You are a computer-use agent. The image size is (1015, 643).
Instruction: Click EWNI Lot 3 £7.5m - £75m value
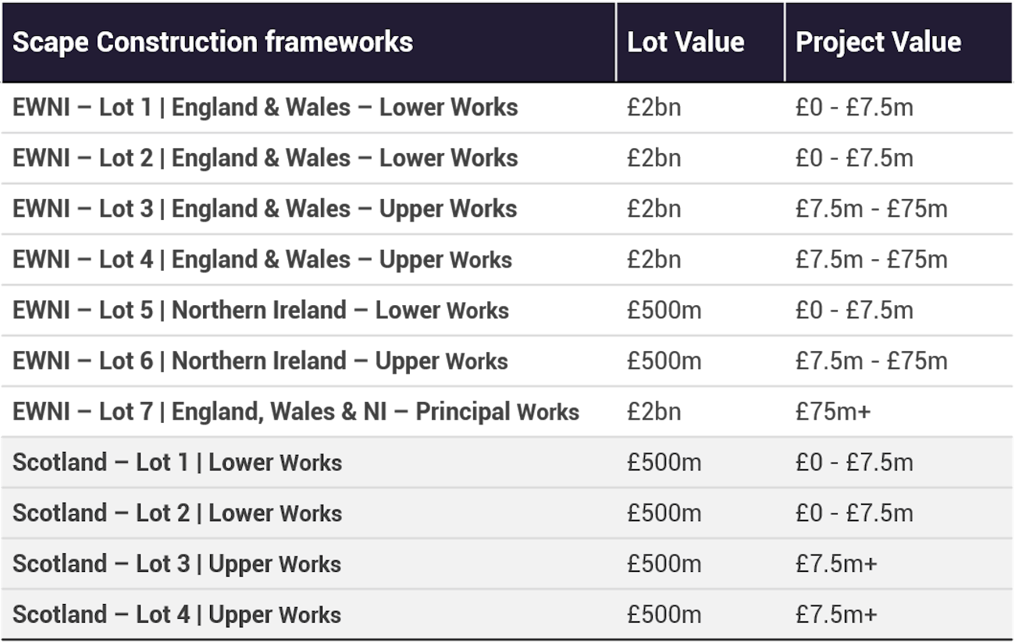(871, 208)
